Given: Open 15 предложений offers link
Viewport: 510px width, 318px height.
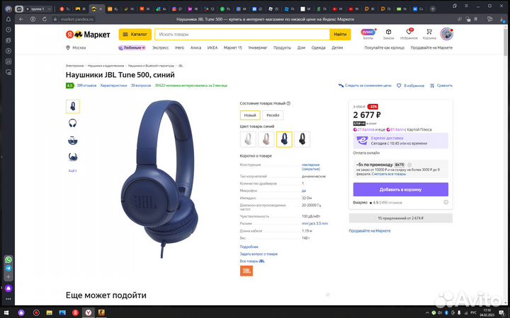Looking at the screenshot, I should point(401,218).
